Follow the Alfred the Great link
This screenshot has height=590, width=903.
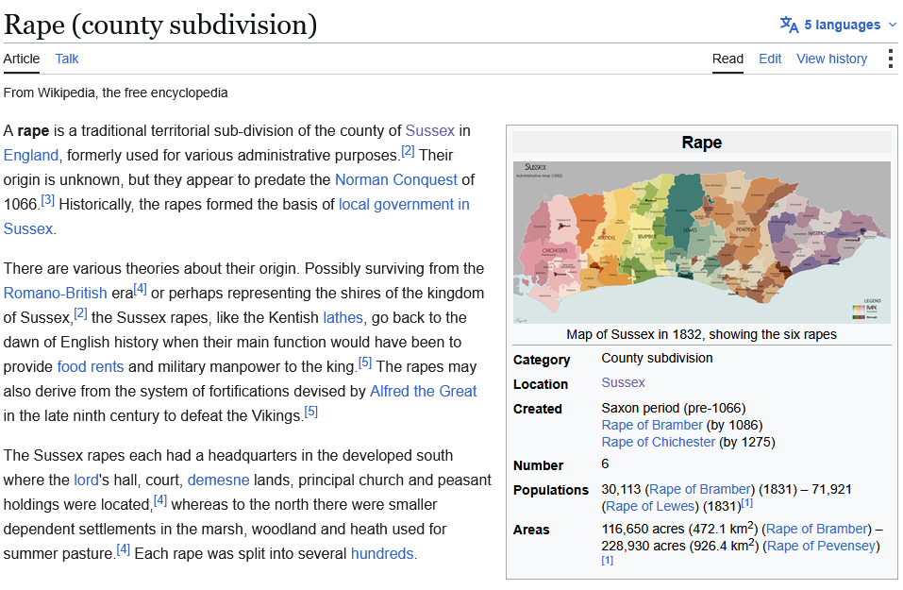tap(424, 391)
